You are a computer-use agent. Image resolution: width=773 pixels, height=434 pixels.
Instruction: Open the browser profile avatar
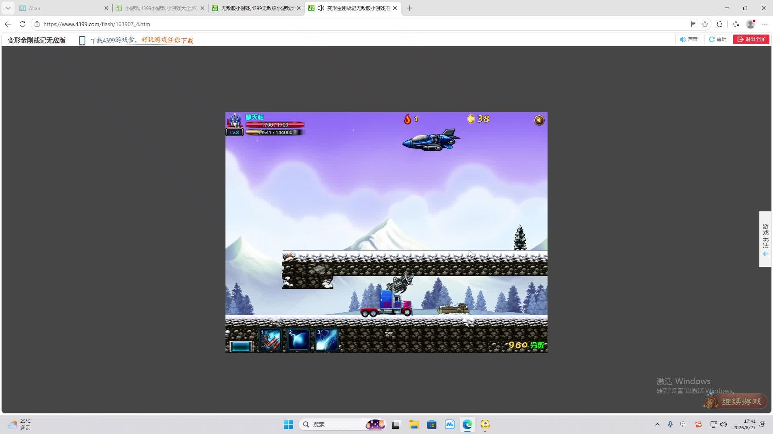[750, 24]
